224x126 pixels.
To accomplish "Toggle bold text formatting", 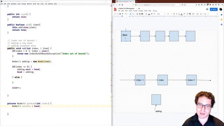I will click(174, 14).
